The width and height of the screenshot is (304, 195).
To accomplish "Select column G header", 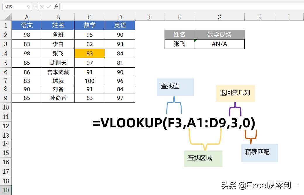I will (x=219, y=17).
